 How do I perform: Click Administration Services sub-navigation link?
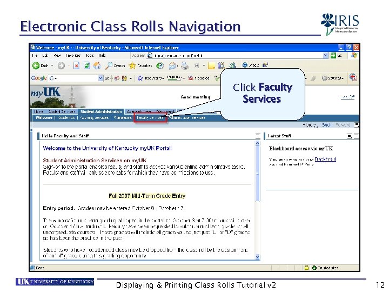click(187, 118)
